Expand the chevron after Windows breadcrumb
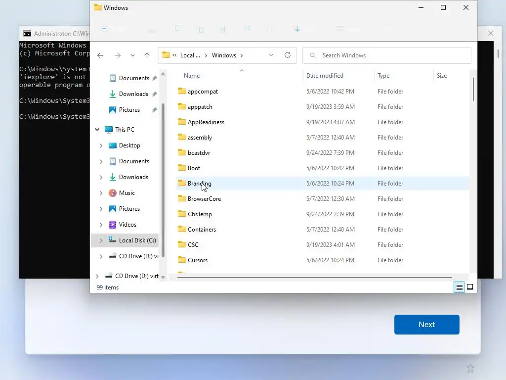The image size is (506, 380). coord(241,55)
